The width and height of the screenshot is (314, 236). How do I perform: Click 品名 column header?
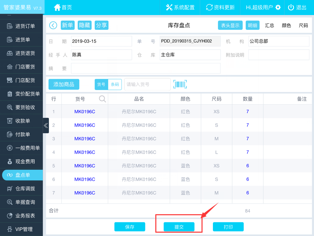(139, 99)
